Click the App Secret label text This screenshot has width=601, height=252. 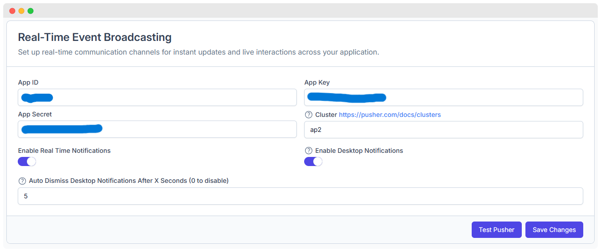click(x=35, y=114)
